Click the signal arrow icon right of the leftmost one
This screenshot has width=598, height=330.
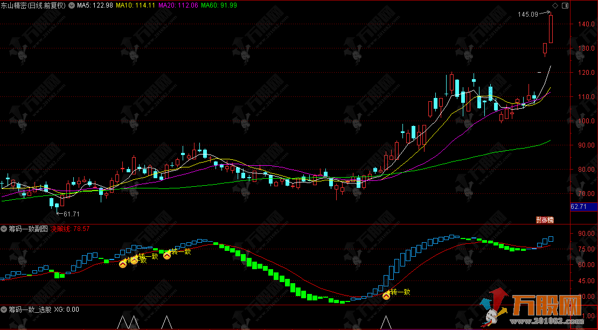pyautogui.click(x=134, y=260)
